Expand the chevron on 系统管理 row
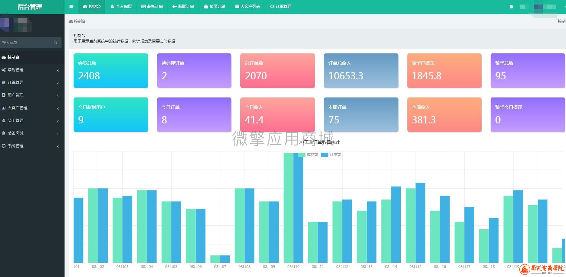The height and width of the screenshot is (277, 566). 58,146
